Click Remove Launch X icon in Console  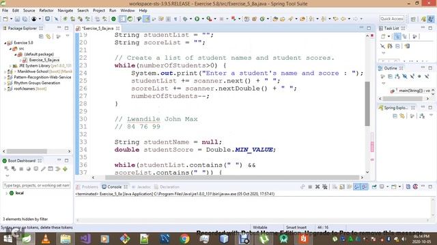coord(317,187)
